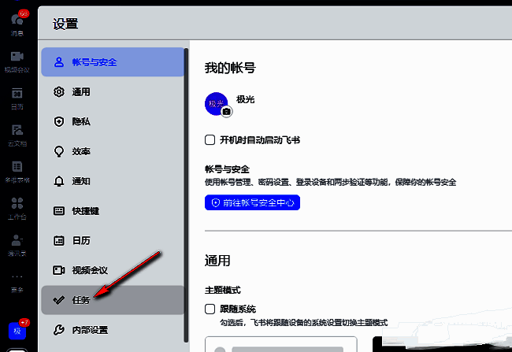Open the Workplace grid icon
Screen dimensions: 512x352
pos(17,203)
